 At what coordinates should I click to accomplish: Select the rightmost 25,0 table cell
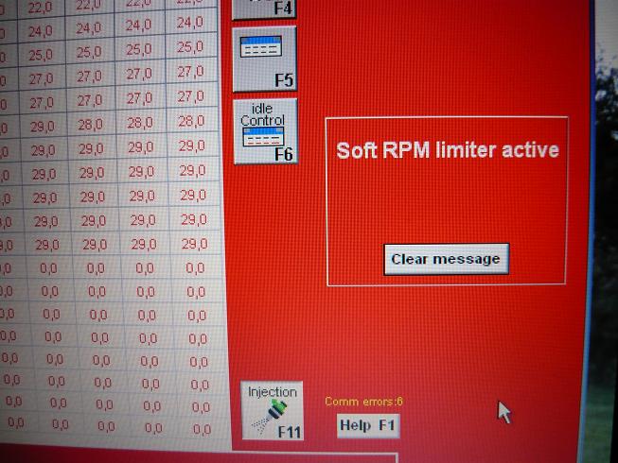189,47
